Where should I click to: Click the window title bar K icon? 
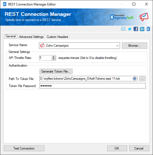[x=5, y=4]
